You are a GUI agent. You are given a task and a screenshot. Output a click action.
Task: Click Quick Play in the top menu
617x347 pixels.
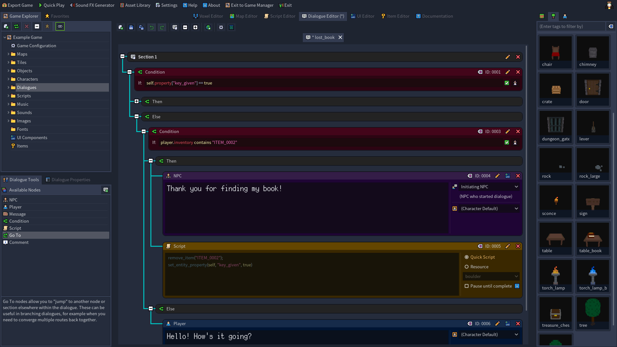pos(51,5)
